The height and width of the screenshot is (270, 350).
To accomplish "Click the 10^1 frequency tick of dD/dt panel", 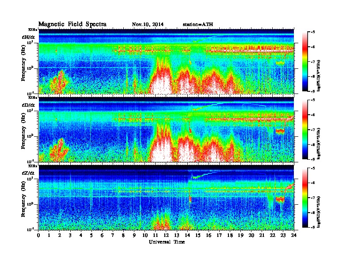I will click(30, 110).
